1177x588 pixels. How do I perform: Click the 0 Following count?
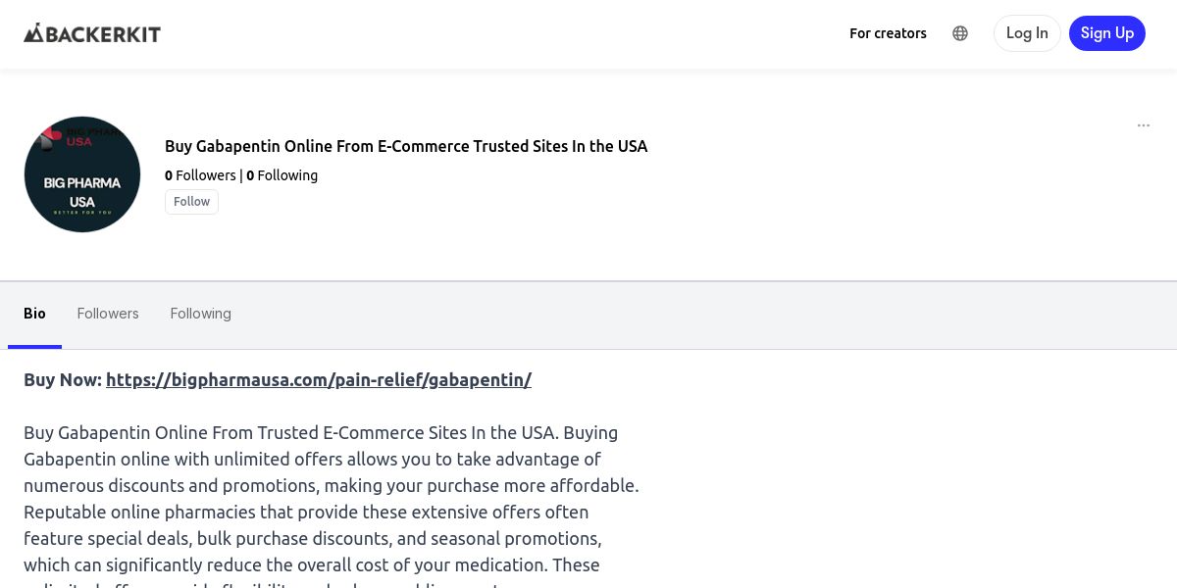pos(282,175)
